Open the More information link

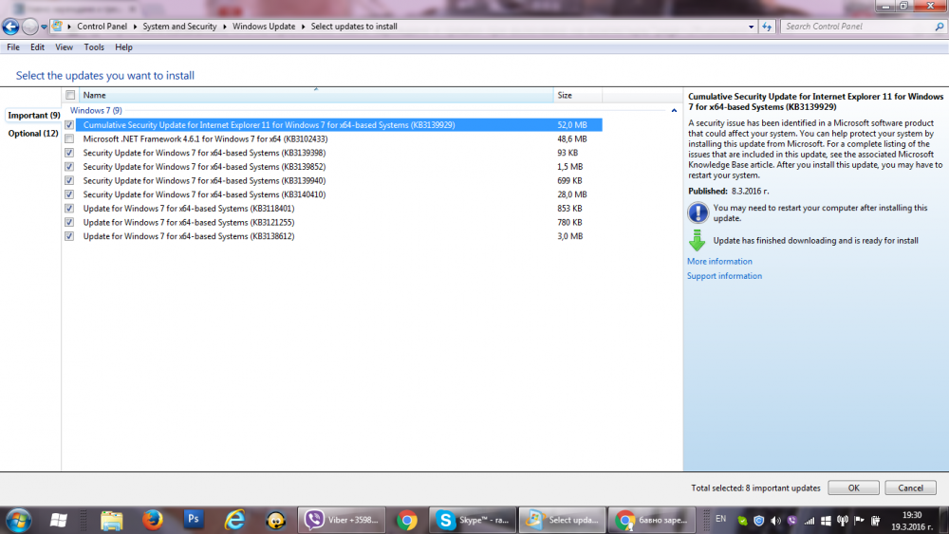click(719, 261)
